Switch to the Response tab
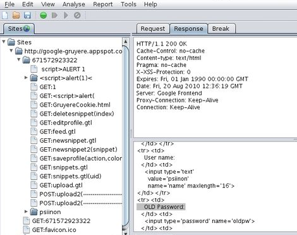The image size is (297, 235). [188, 28]
